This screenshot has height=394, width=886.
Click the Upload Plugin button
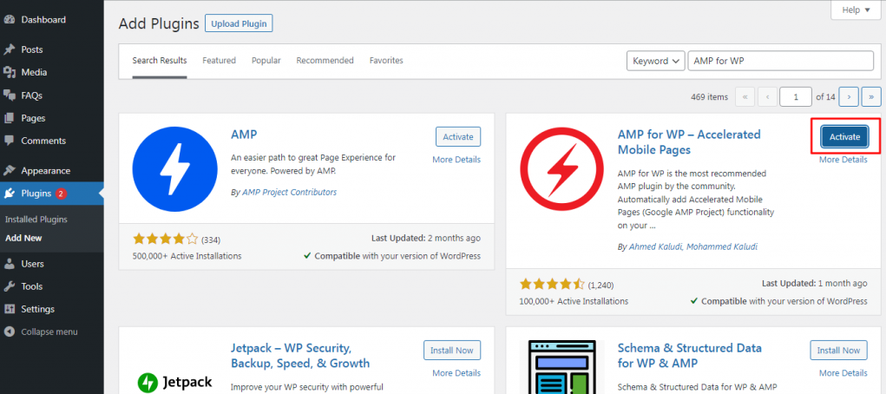(239, 23)
